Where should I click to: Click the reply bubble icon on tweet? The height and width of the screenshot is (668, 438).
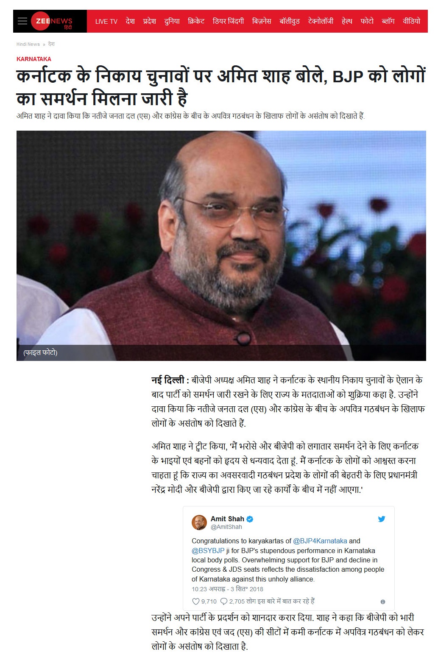[x=223, y=601]
